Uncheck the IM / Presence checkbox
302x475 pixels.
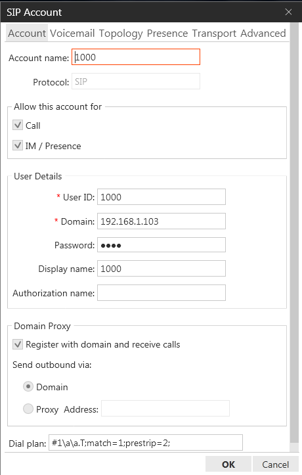click(18, 145)
